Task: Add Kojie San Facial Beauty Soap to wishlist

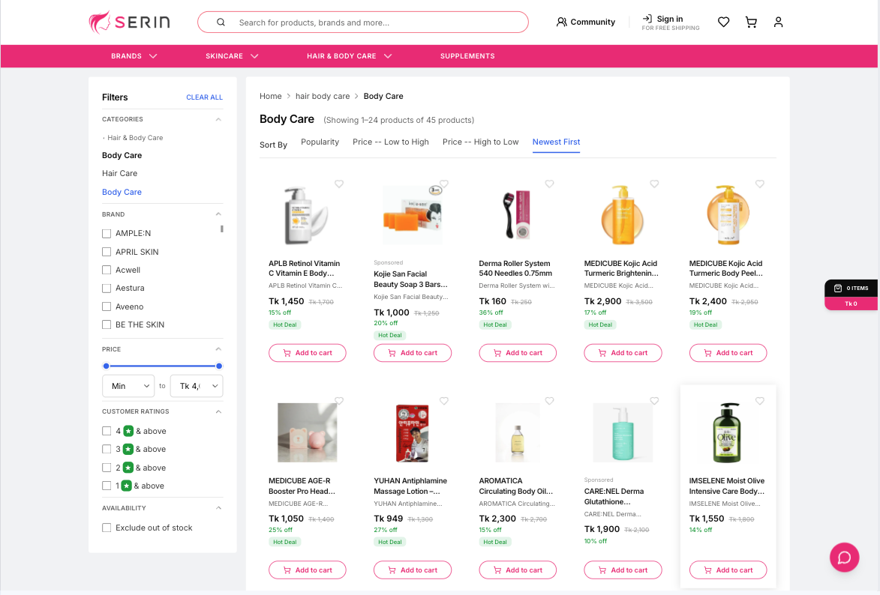Action: click(x=444, y=184)
